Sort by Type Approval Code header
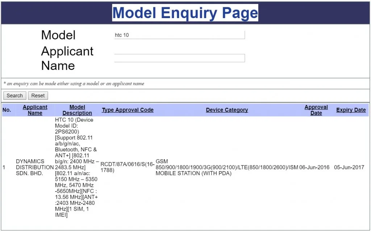371x232 pixels. tap(128, 110)
